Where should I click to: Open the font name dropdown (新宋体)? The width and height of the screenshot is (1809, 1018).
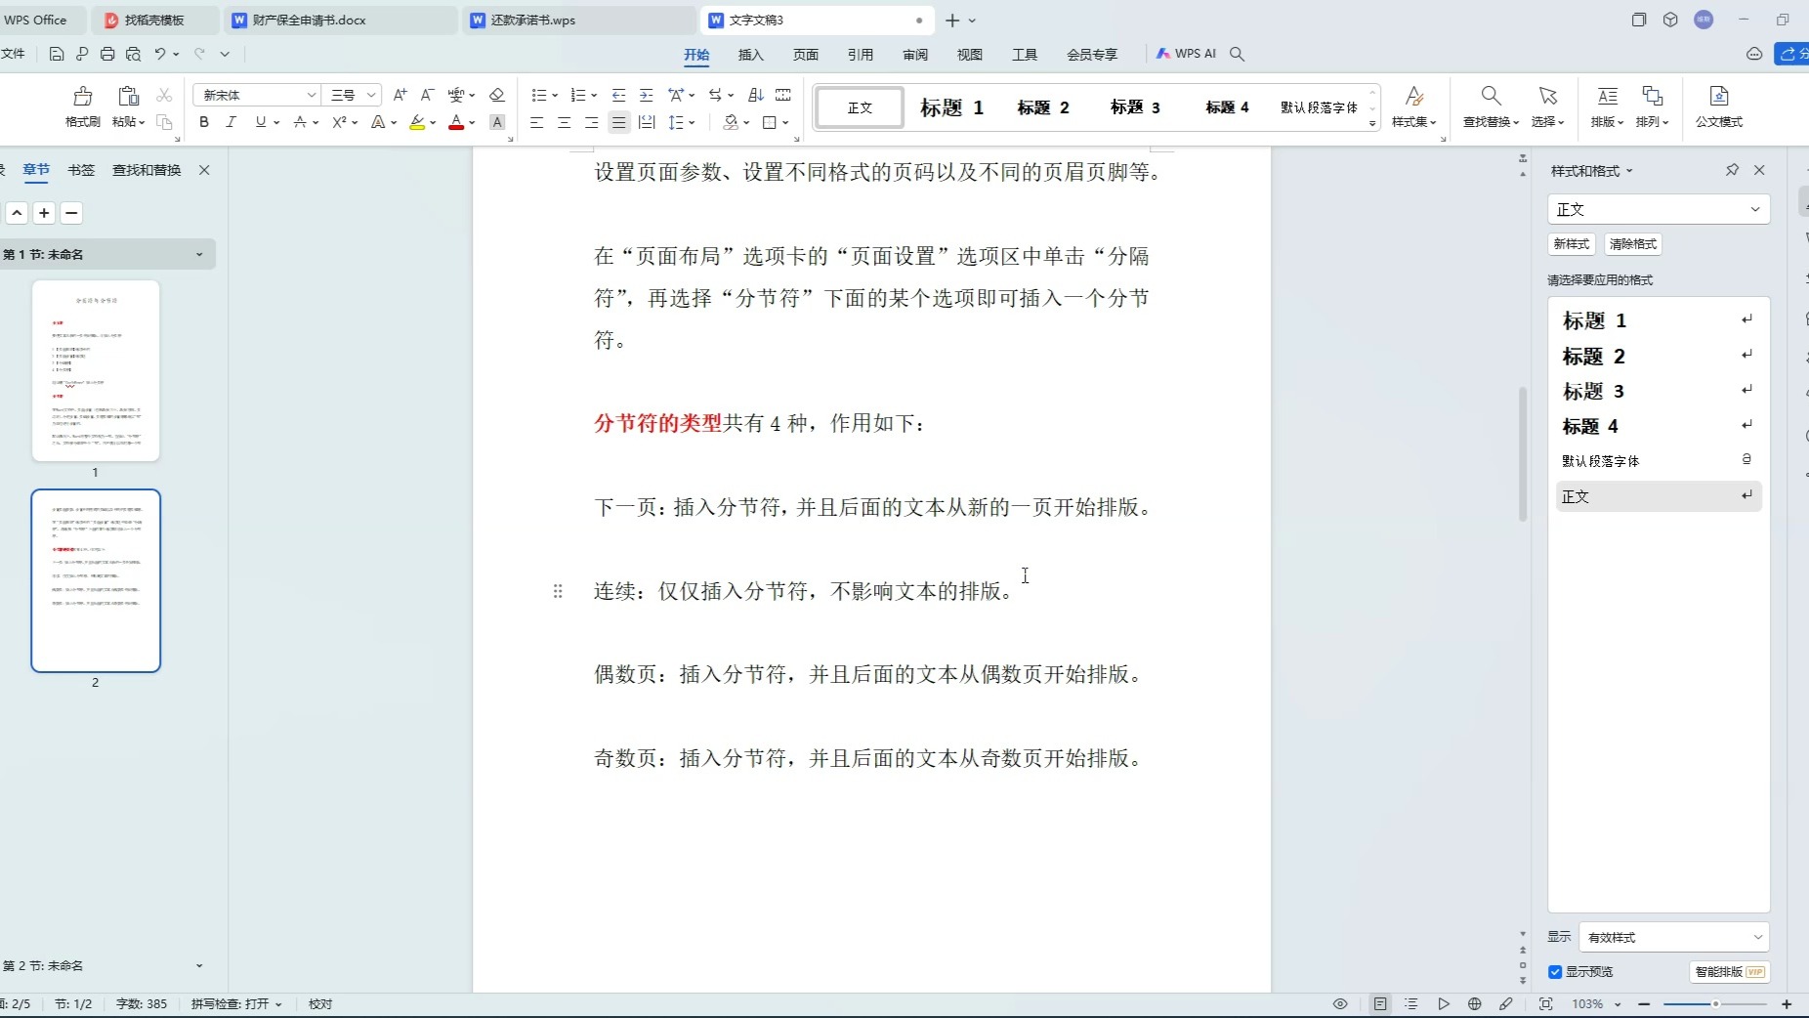point(312,95)
